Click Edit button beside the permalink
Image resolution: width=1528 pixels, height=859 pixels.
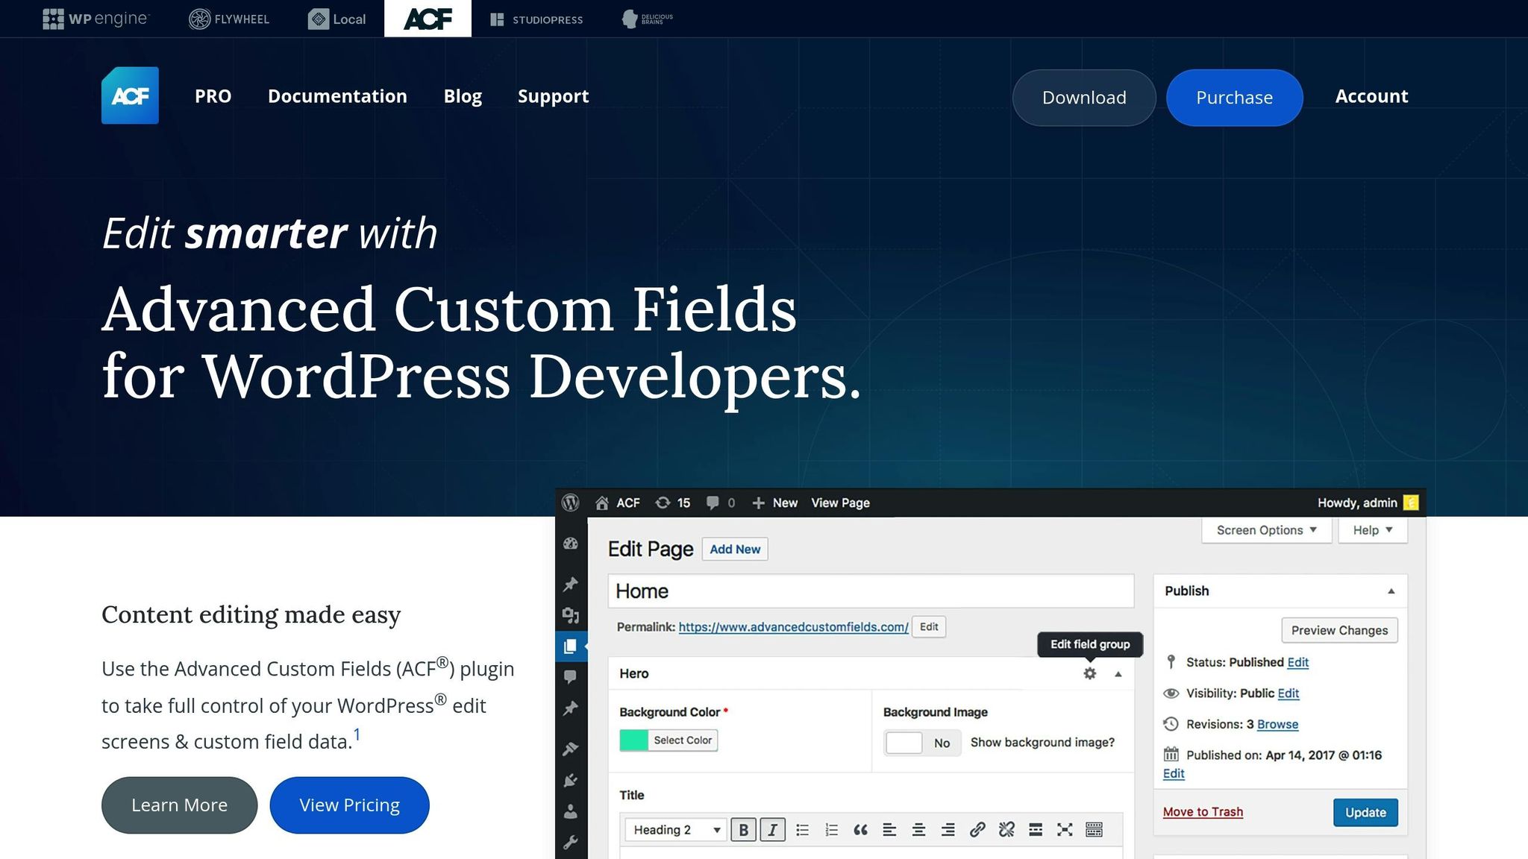coord(929,627)
